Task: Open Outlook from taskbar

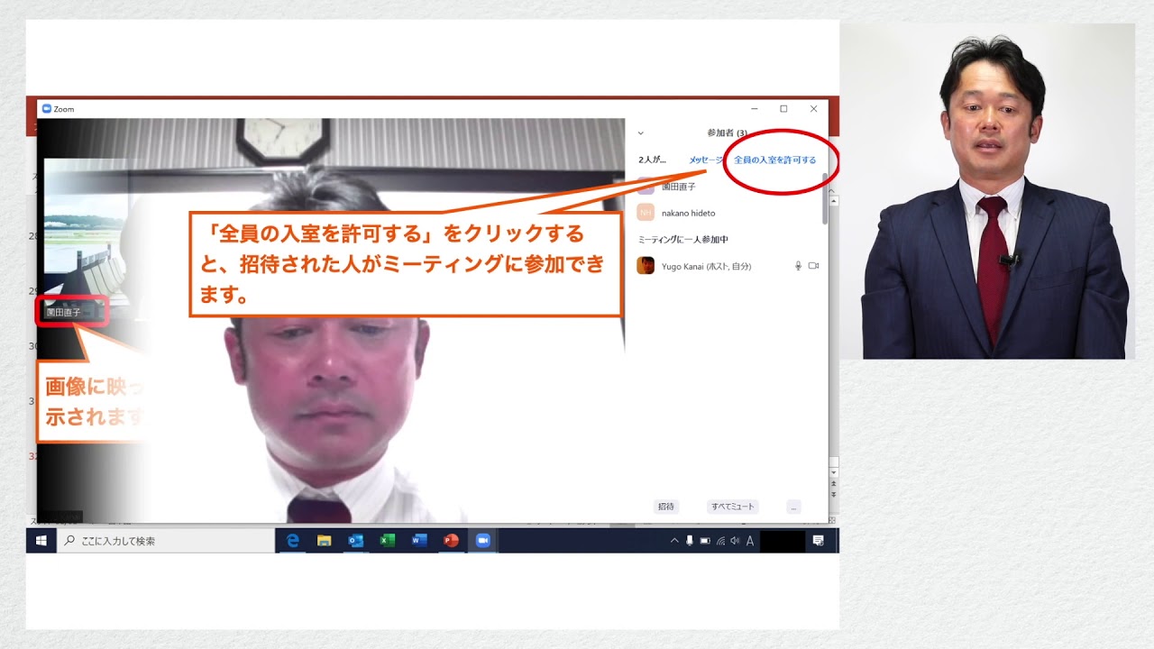Action: [x=355, y=541]
